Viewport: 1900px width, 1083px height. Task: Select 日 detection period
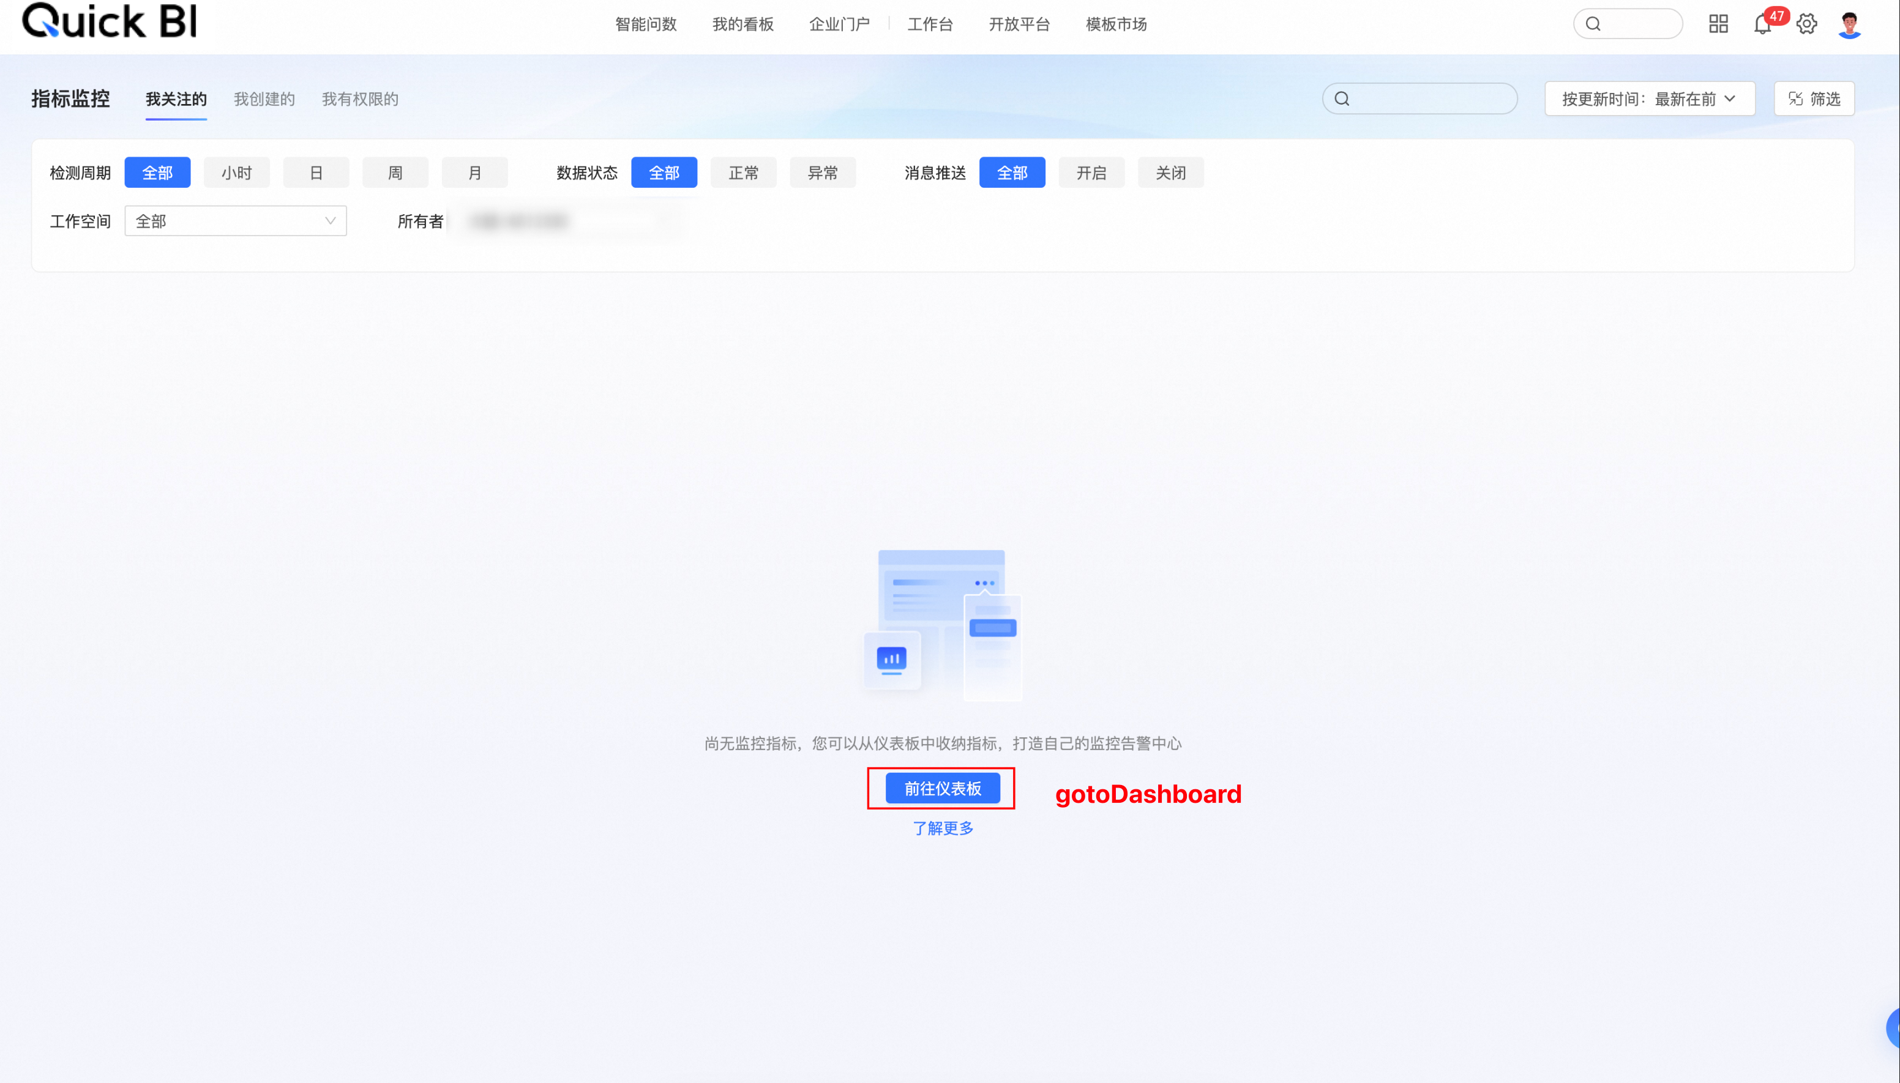[316, 173]
